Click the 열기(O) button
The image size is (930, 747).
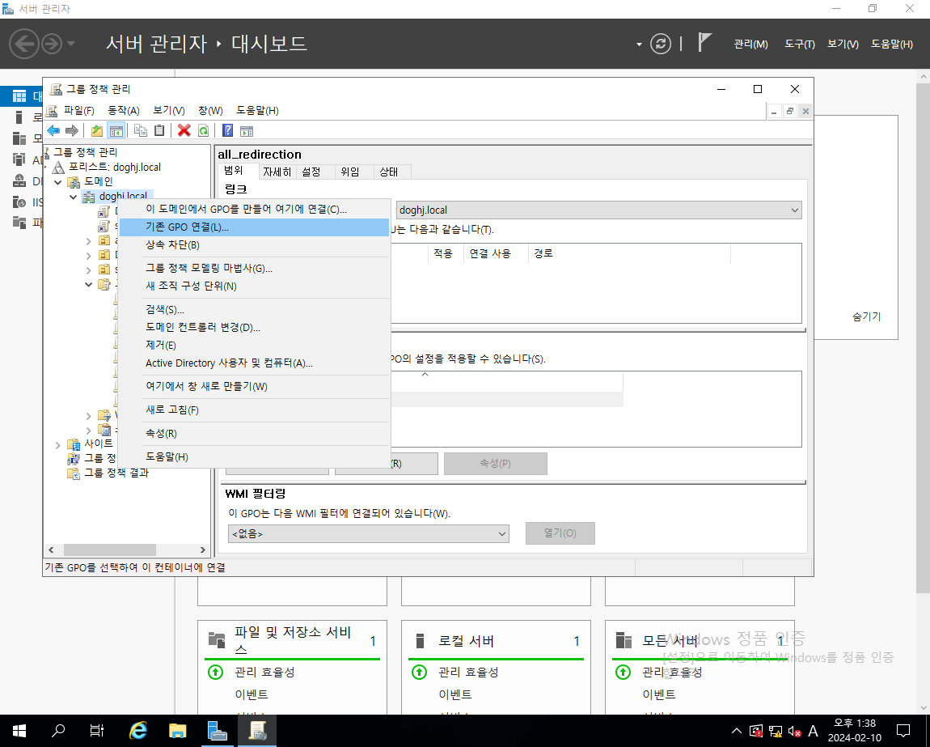[x=560, y=533]
